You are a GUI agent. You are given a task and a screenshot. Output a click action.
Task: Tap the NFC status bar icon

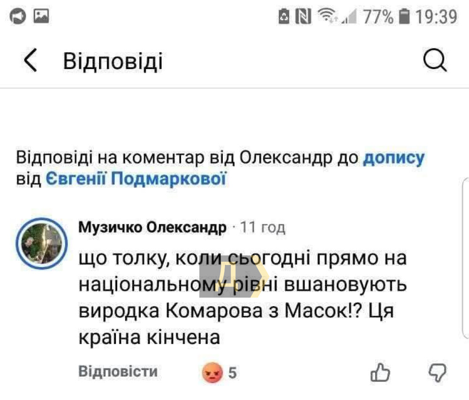click(x=304, y=17)
